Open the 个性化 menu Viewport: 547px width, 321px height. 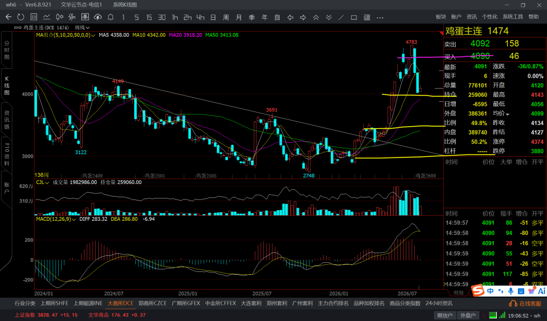coord(489,17)
